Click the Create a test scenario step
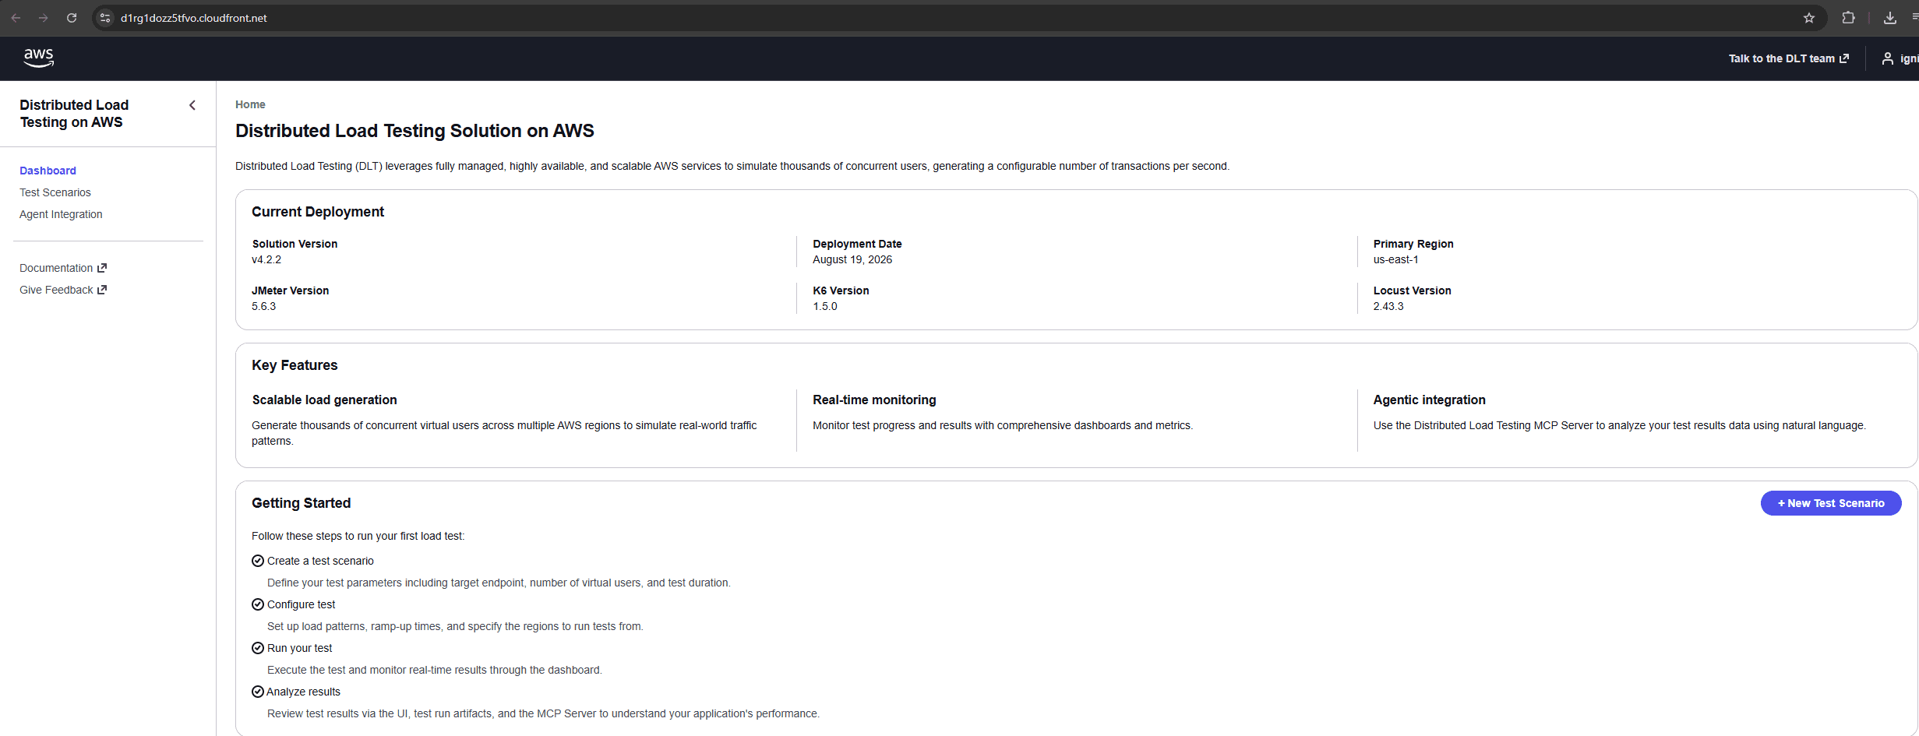This screenshot has width=1919, height=736. pyautogui.click(x=320, y=561)
